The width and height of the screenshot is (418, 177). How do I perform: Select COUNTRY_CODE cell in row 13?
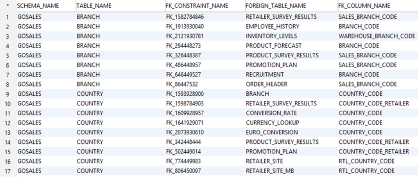pyautogui.click(x=378, y=132)
